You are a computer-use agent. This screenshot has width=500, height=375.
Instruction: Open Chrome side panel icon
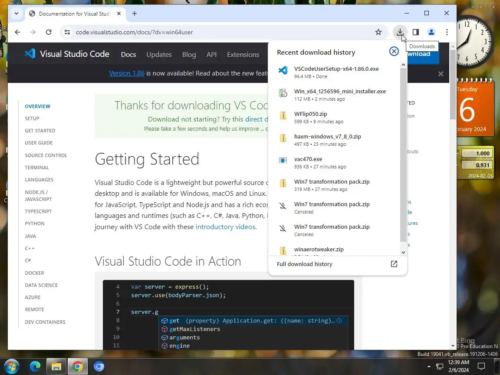coord(415,32)
